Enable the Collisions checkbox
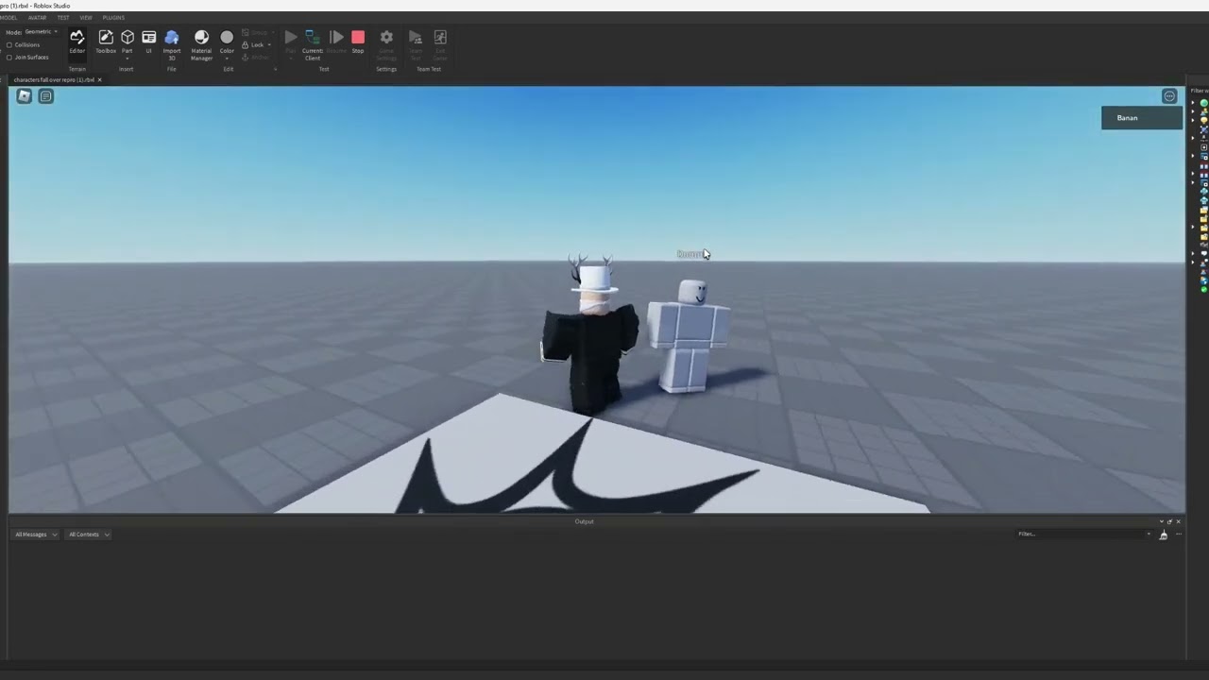1209x680 pixels. 9,44
